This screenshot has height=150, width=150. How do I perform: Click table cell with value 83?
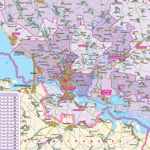pos(15,110)
